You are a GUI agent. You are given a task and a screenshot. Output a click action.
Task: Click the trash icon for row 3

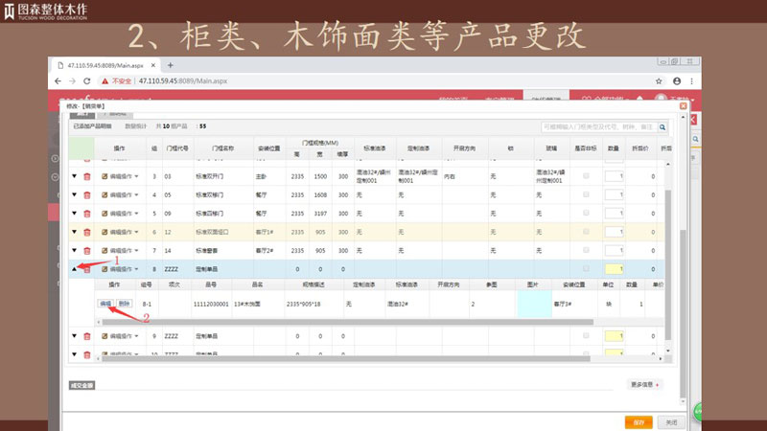pos(87,176)
